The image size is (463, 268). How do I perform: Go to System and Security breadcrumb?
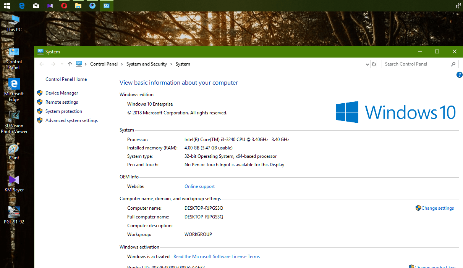click(147, 64)
